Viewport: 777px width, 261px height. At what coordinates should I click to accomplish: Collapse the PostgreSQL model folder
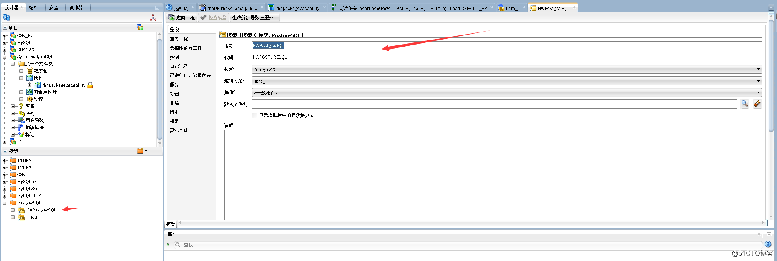(x=5, y=203)
